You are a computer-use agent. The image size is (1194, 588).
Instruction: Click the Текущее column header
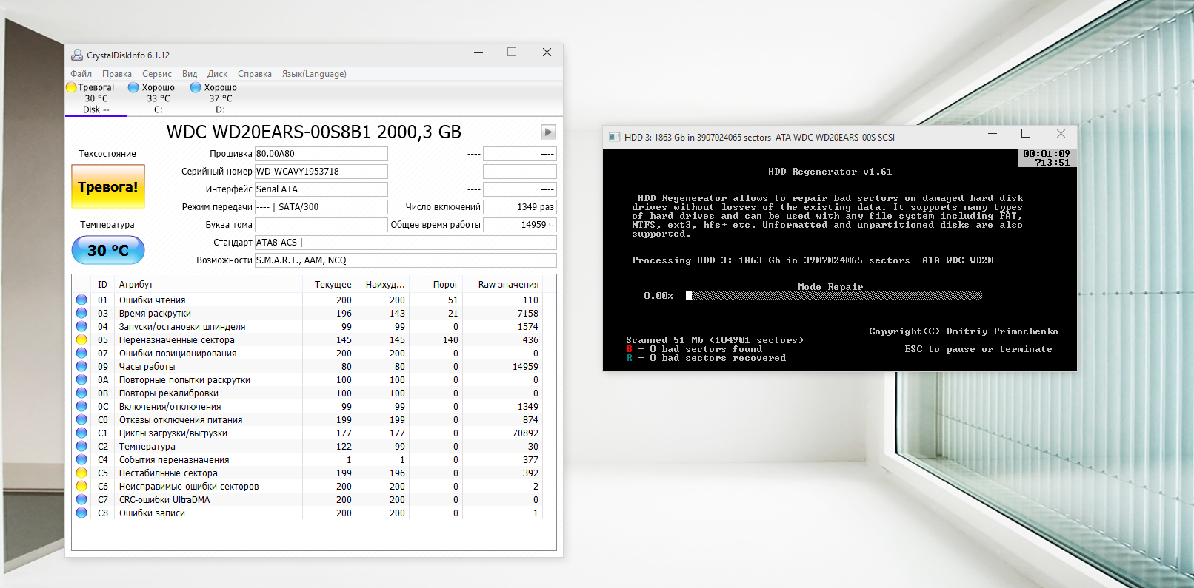(x=329, y=285)
